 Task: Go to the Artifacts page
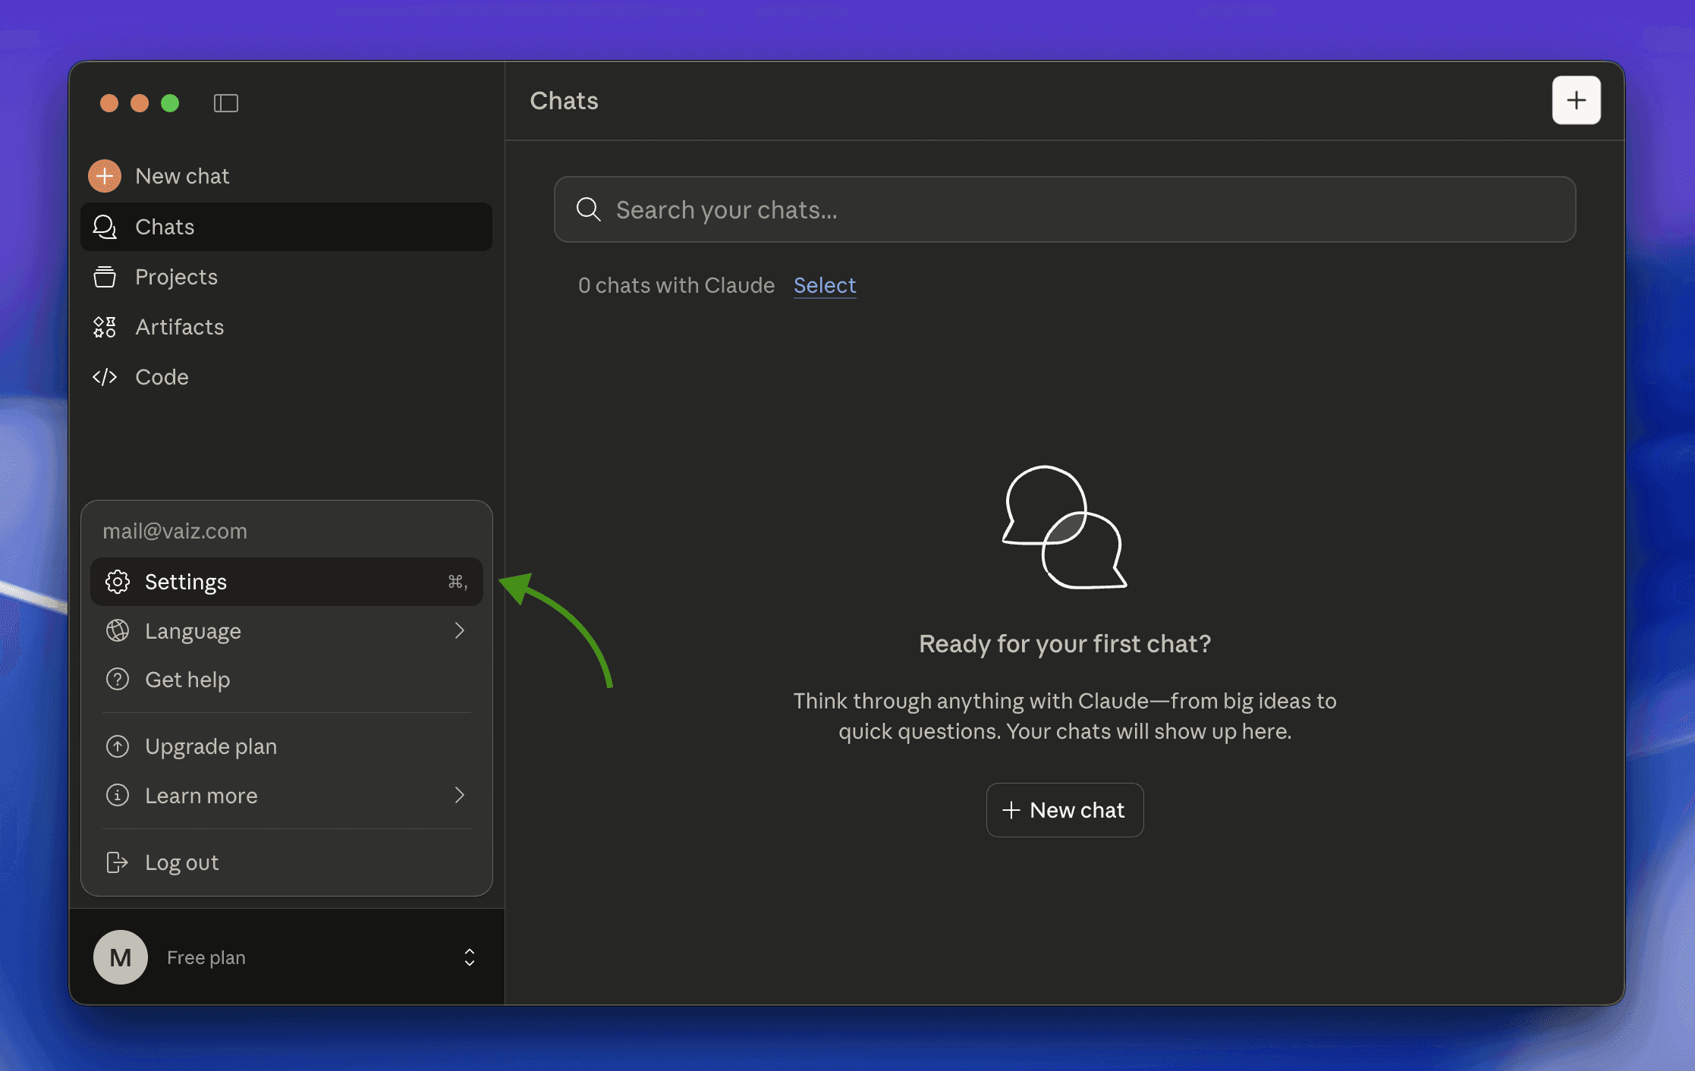(179, 327)
